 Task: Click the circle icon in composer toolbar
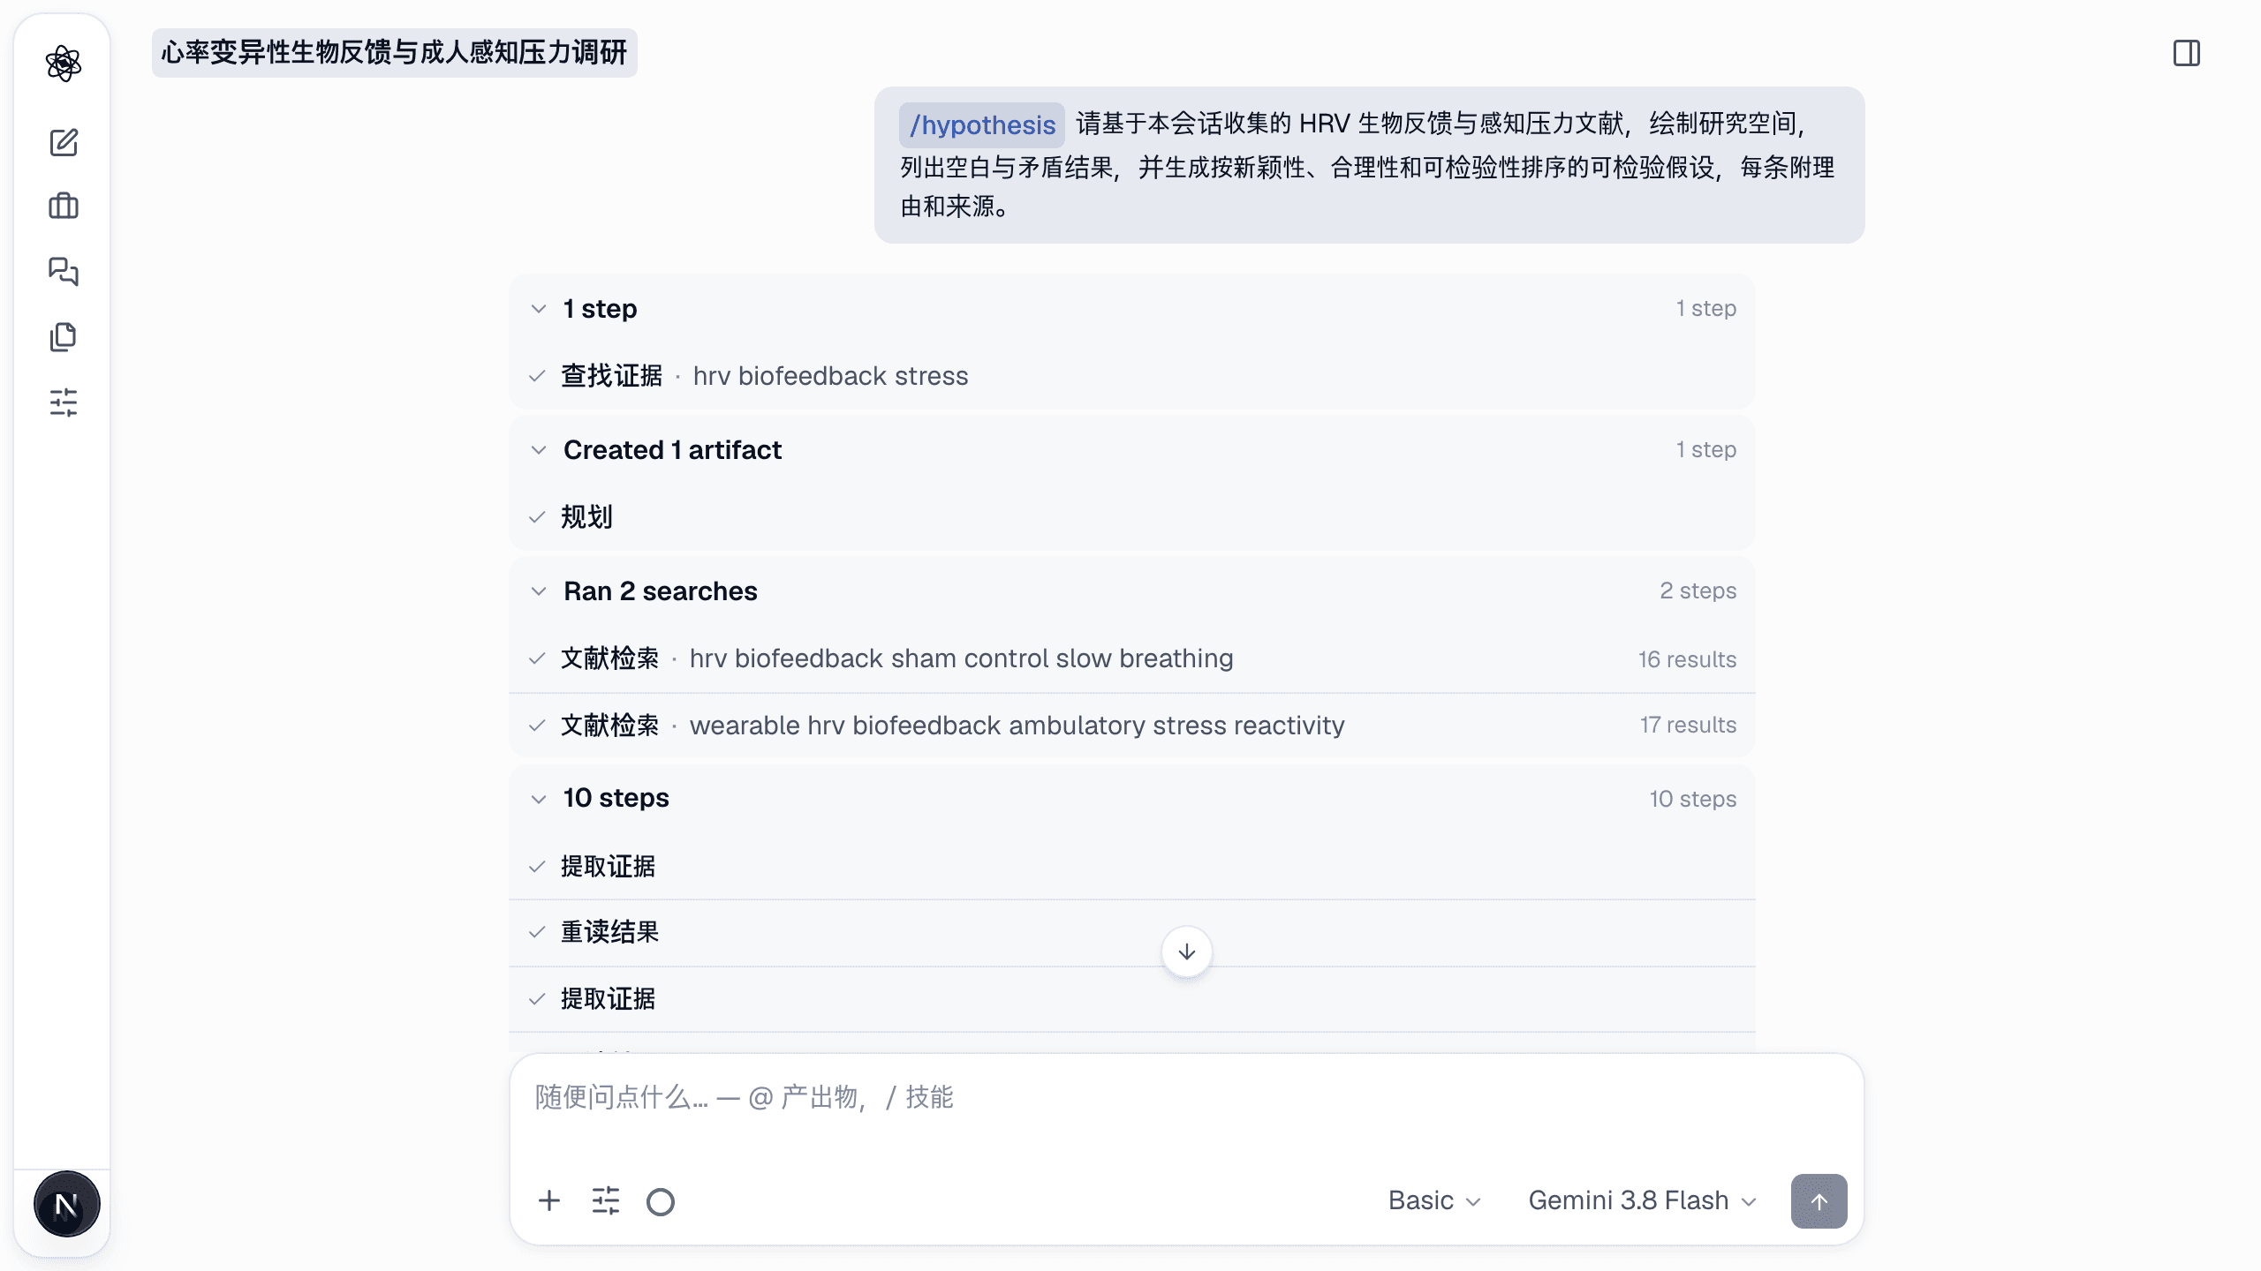pyautogui.click(x=661, y=1201)
